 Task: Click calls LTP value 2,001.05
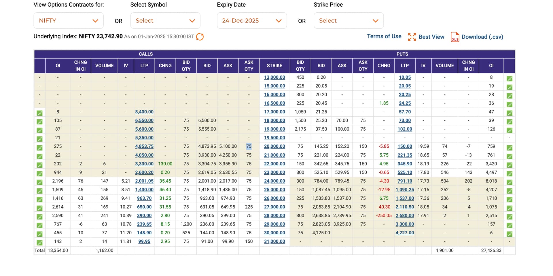point(144,181)
